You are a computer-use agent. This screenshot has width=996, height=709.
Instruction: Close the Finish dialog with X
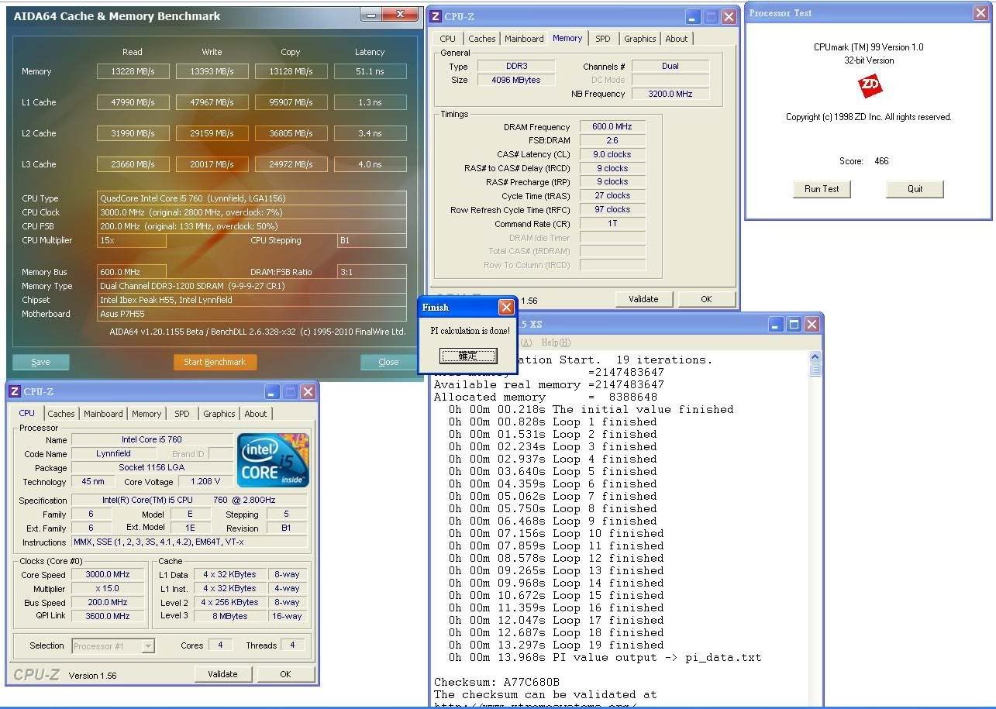tap(506, 308)
